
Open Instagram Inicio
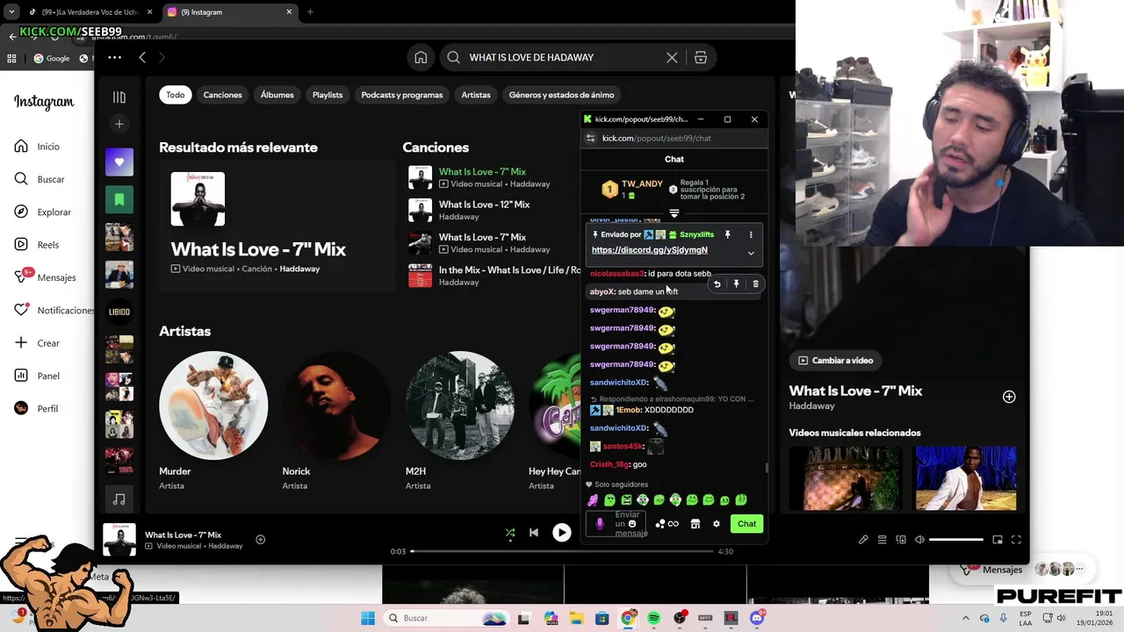pos(37,147)
